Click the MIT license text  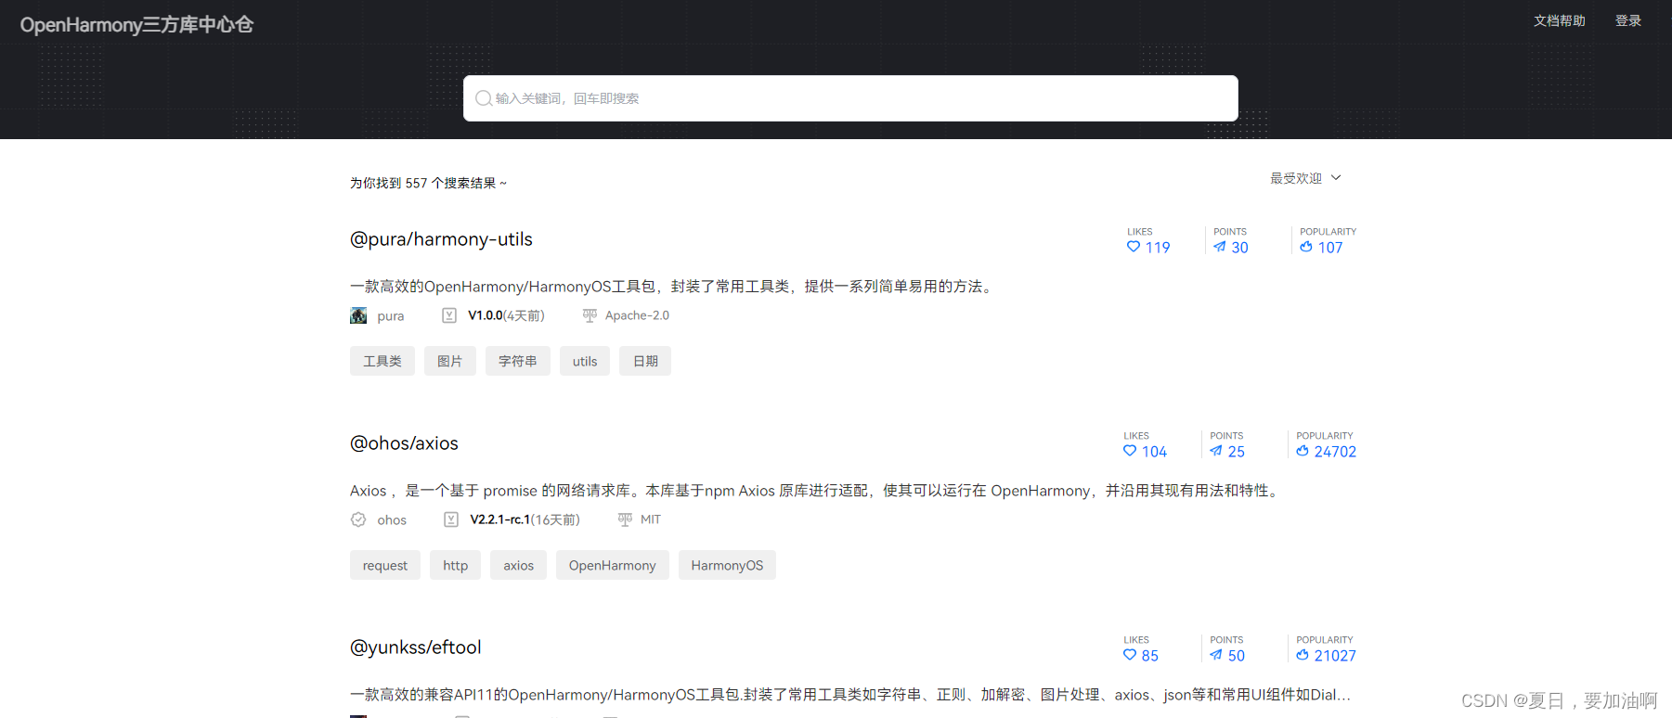(x=651, y=519)
